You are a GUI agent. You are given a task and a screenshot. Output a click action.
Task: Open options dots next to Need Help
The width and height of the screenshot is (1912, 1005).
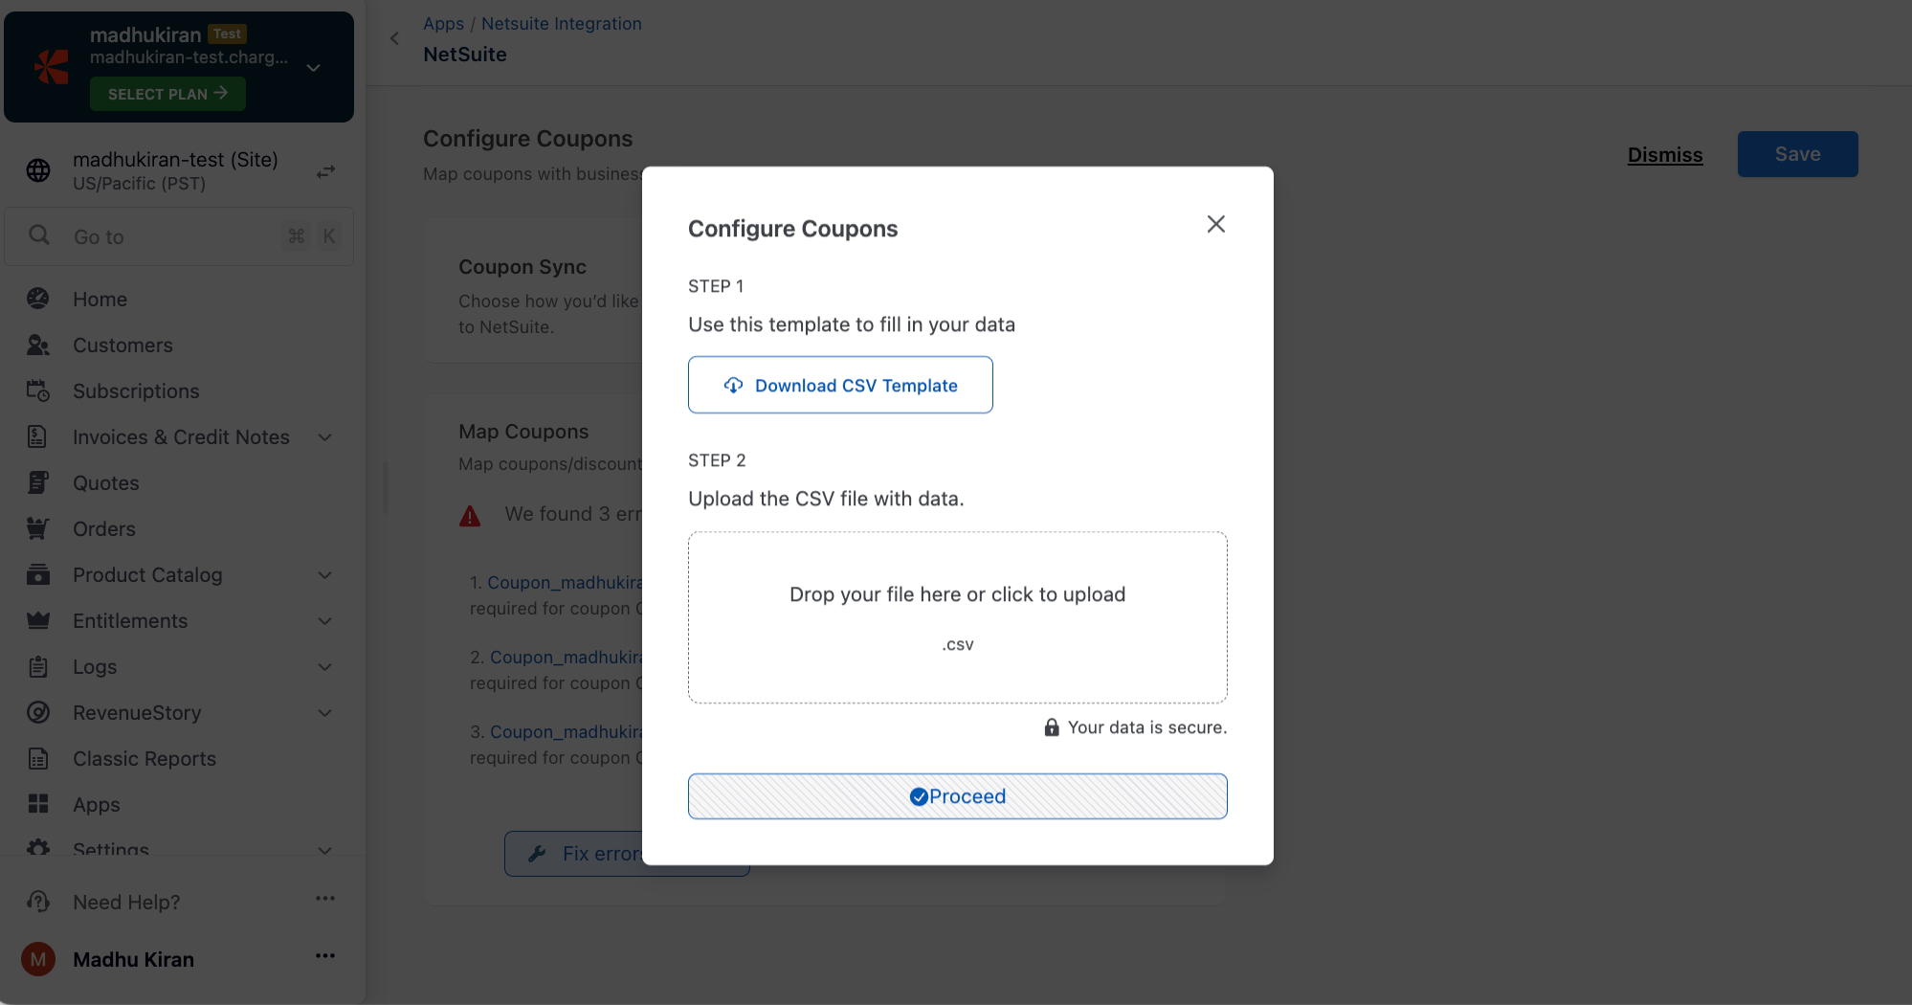point(325,899)
